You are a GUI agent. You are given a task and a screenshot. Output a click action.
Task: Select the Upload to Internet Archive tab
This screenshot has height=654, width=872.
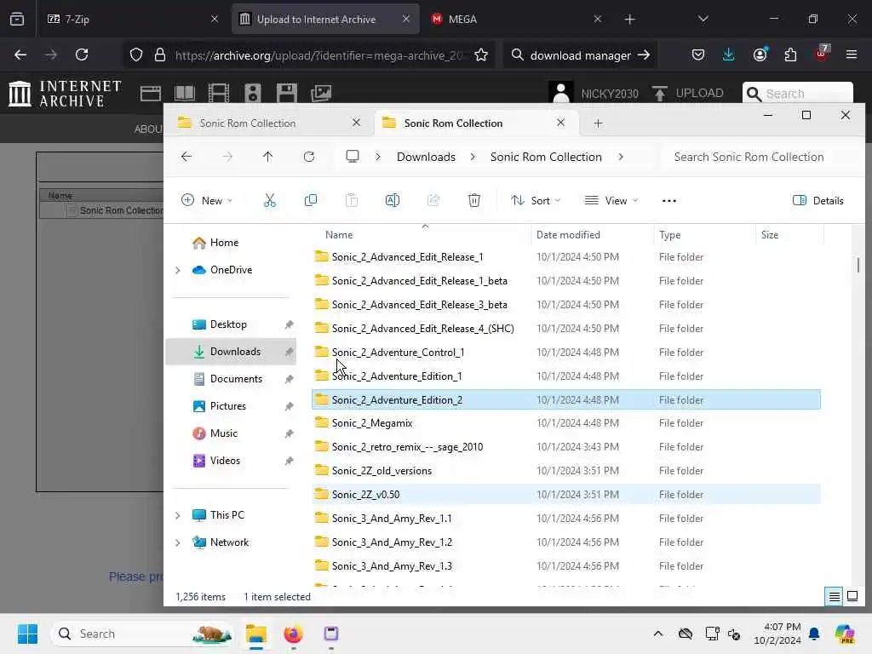[x=325, y=19]
